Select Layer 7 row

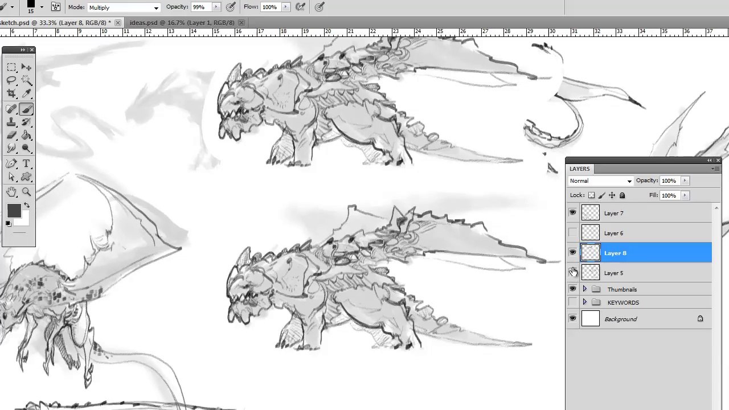tap(640, 213)
